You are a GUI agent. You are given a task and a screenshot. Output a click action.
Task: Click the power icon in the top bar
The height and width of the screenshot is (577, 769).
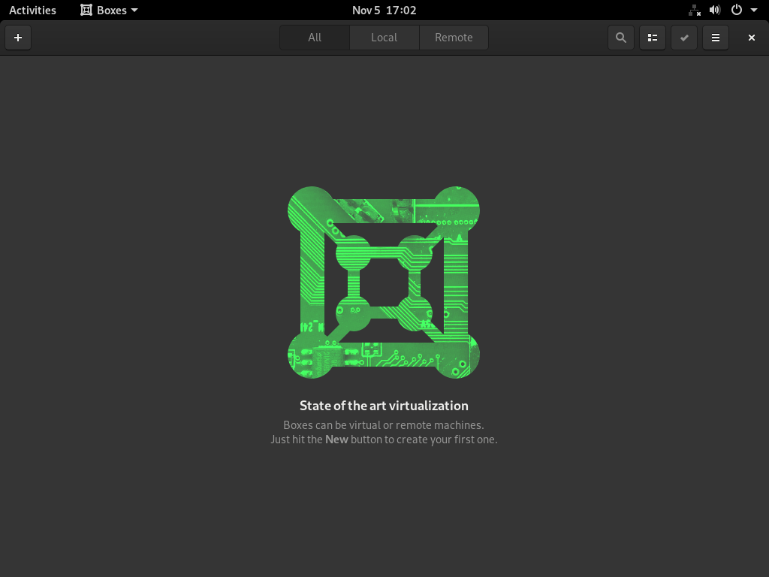(x=737, y=11)
